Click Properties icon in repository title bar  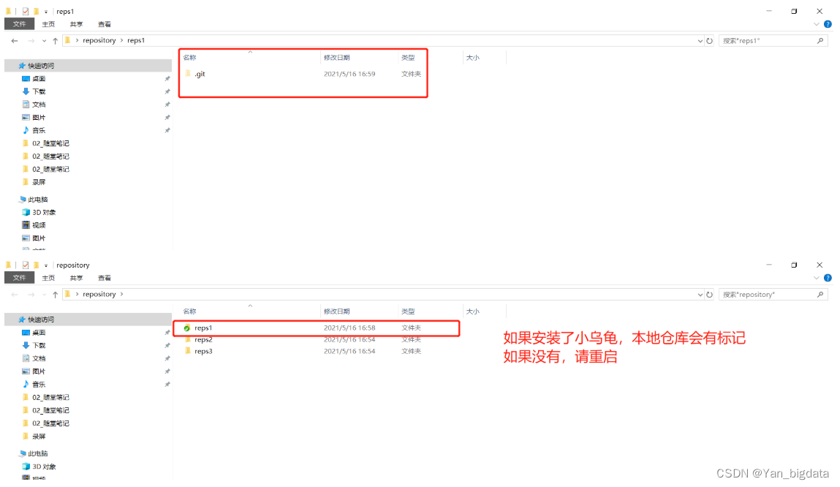tap(25, 265)
